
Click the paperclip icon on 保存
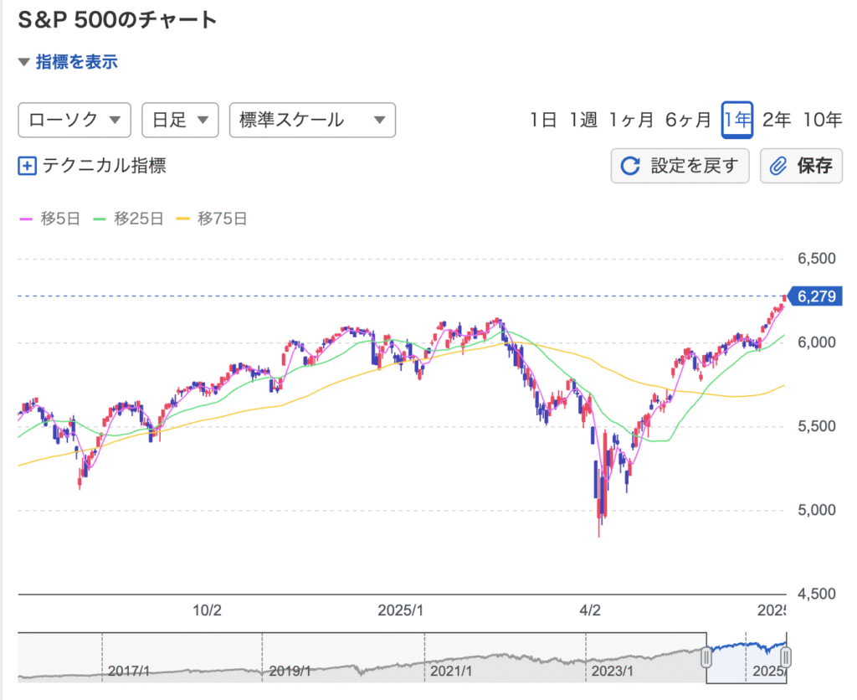pos(777,166)
